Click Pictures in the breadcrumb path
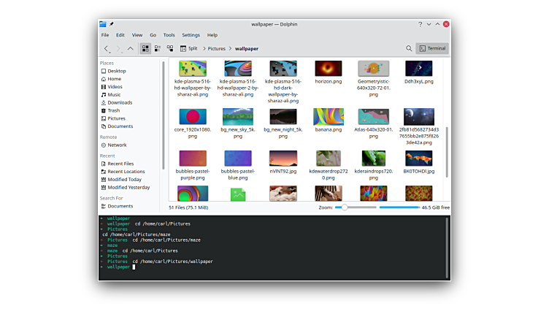Image resolution: width=549 pixels, height=309 pixels. click(x=217, y=48)
